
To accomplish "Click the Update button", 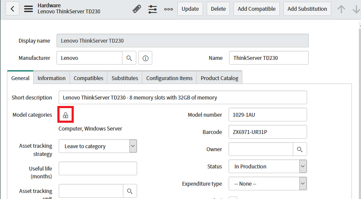I will [190, 9].
